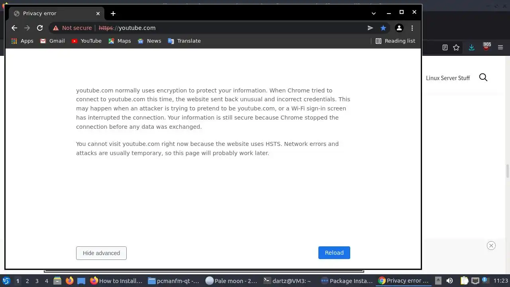Open the Translate bookmark
This screenshot has width=510, height=287.
click(184, 41)
